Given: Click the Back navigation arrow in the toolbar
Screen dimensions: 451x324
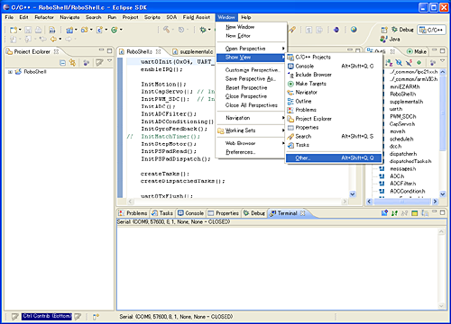Looking at the screenshot, I should pyautogui.click(x=53, y=39).
